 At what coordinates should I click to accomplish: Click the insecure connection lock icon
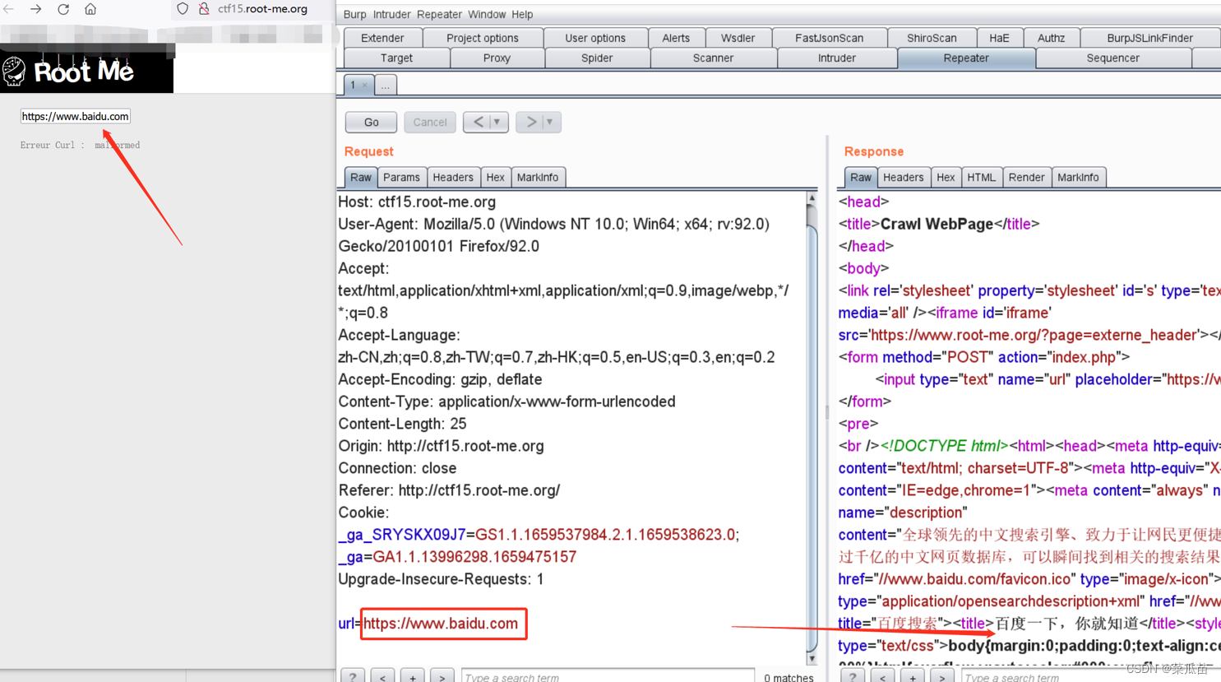coord(204,9)
